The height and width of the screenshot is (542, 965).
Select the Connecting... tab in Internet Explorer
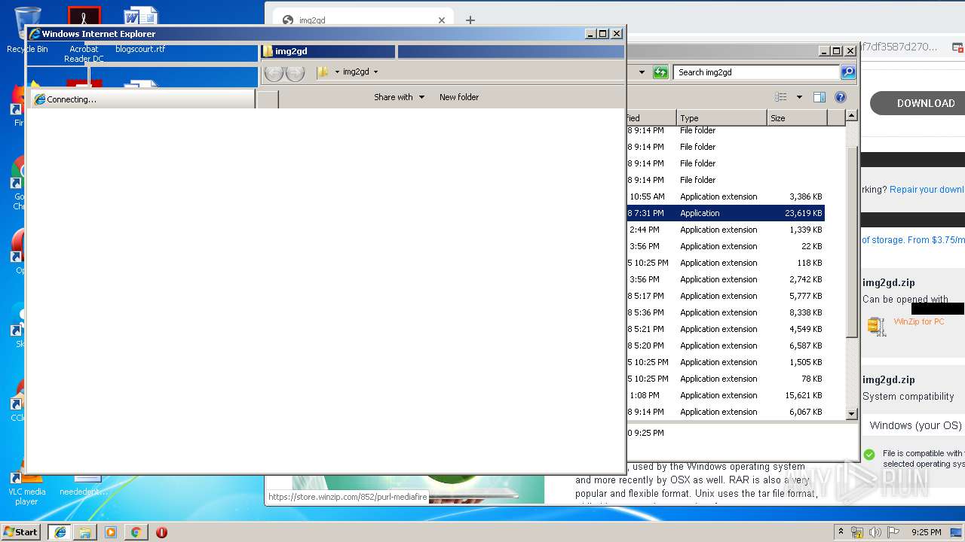[x=142, y=99]
